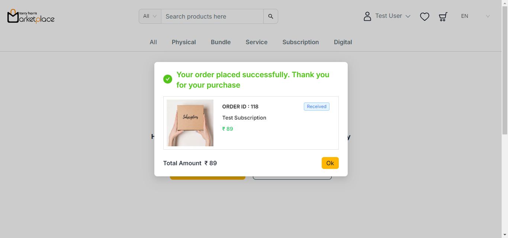Click the Test Subscription product name
This screenshot has width=508, height=238.
point(244,118)
